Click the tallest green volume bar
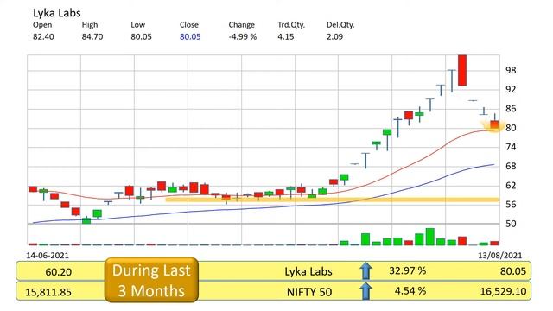 [x=430, y=237]
